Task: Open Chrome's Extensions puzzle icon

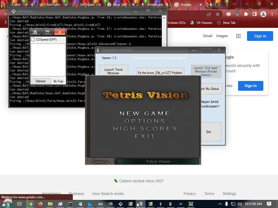Action: [x=246, y=14]
